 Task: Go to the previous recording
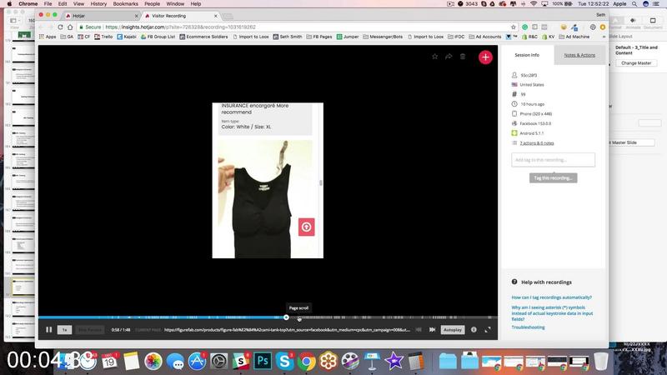coord(419,329)
